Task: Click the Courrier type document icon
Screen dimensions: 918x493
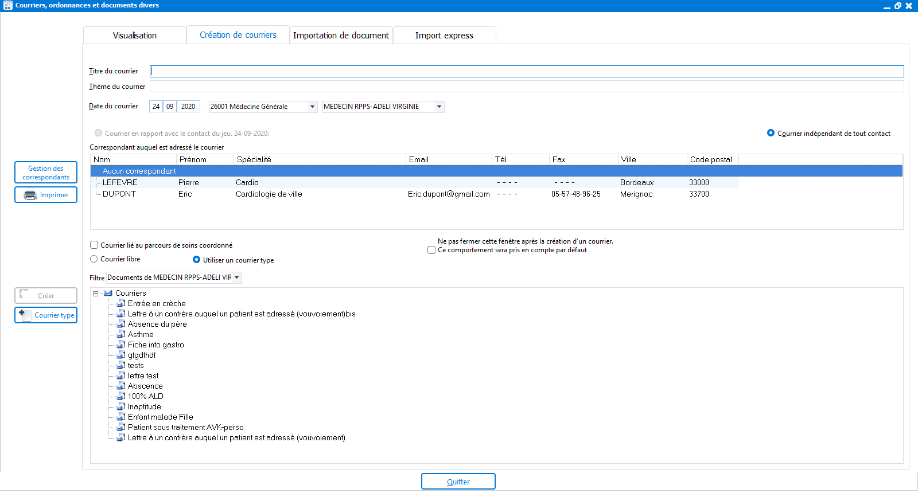Action: click(x=25, y=315)
